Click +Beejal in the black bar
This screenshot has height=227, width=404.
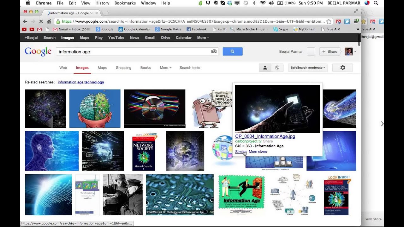[31, 38]
